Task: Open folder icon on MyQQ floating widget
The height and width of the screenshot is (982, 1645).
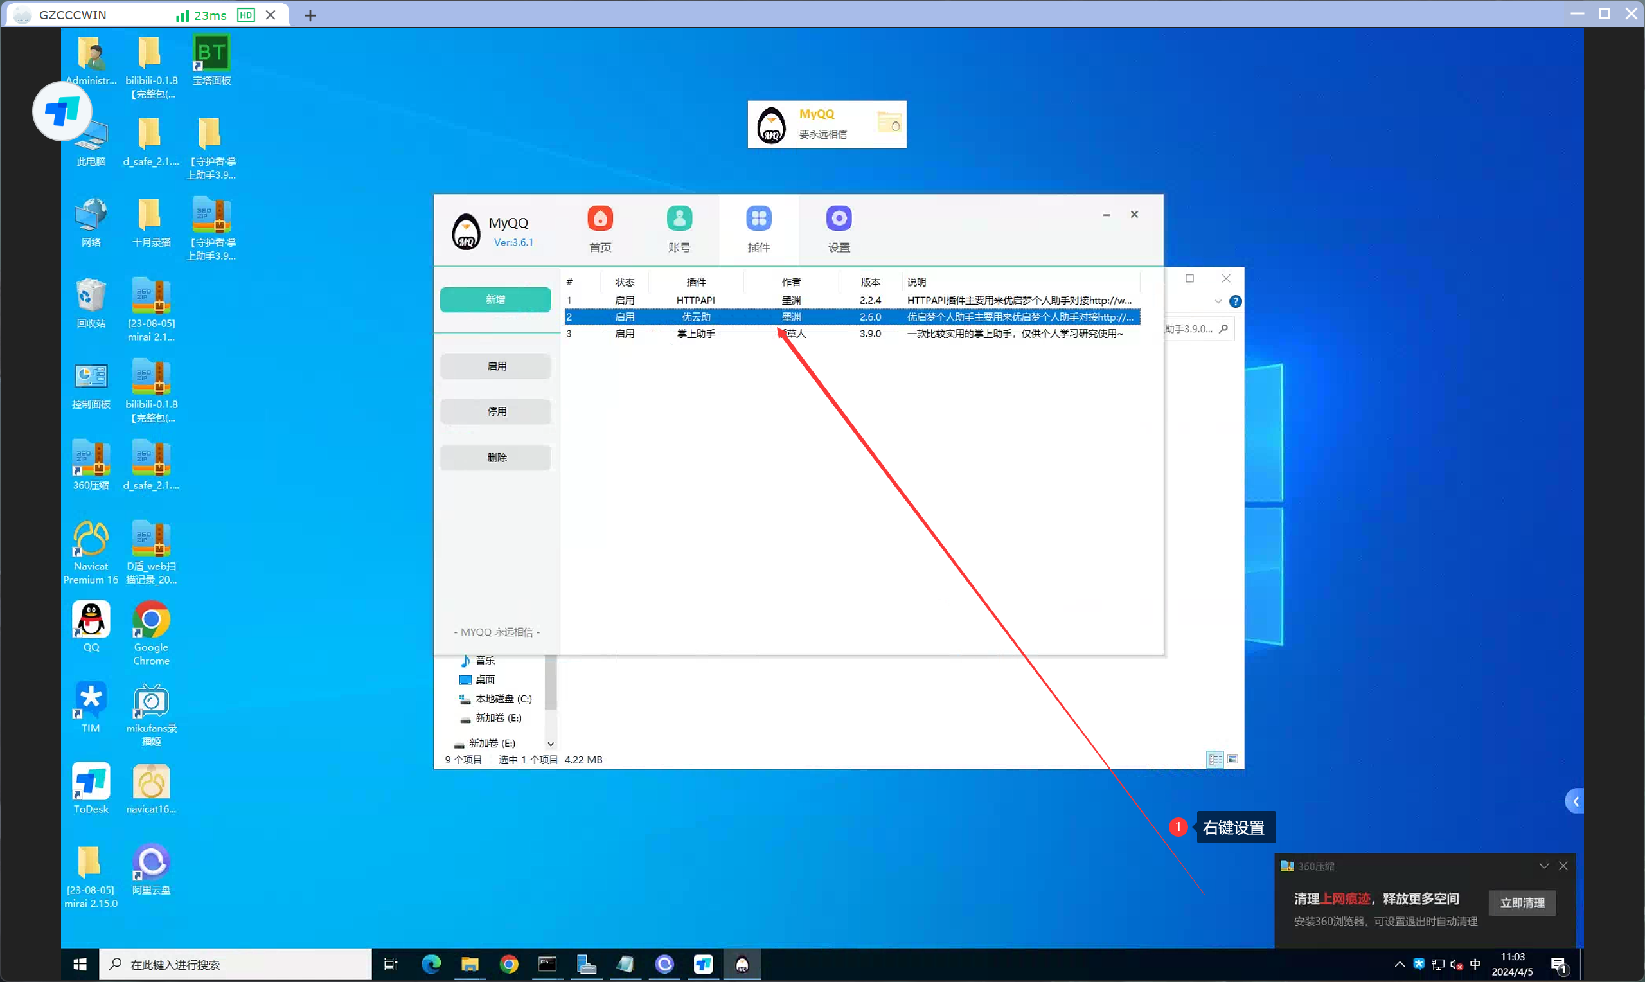Action: click(889, 122)
